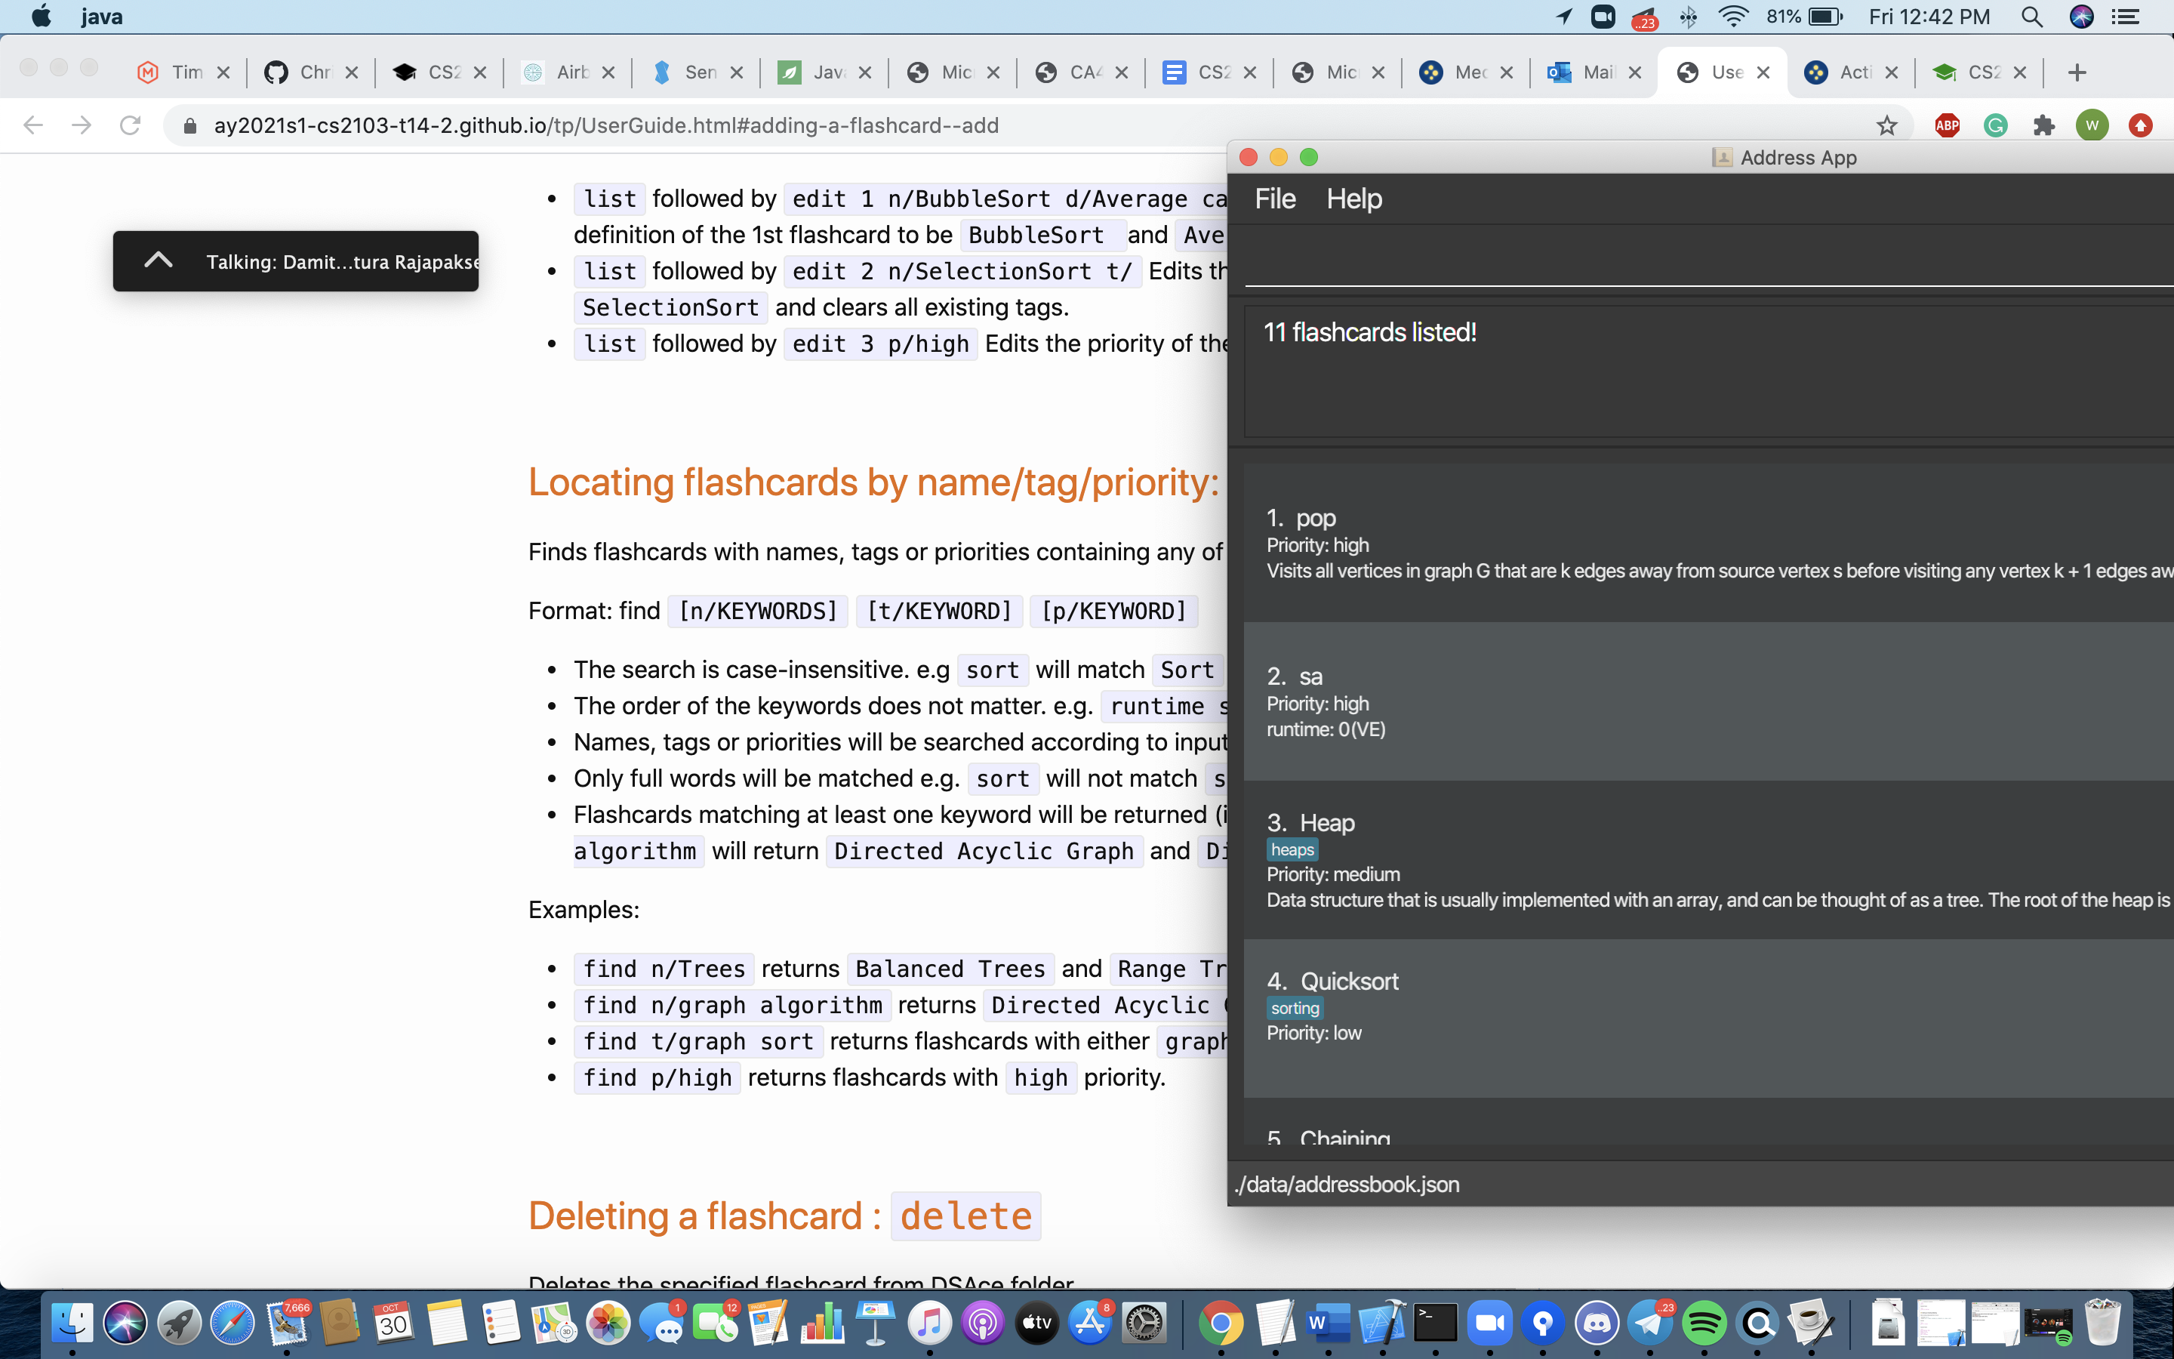Open Spotify from the dock
The image size is (2174, 1359).
pyautogui.click(x=1704, y=1324)
